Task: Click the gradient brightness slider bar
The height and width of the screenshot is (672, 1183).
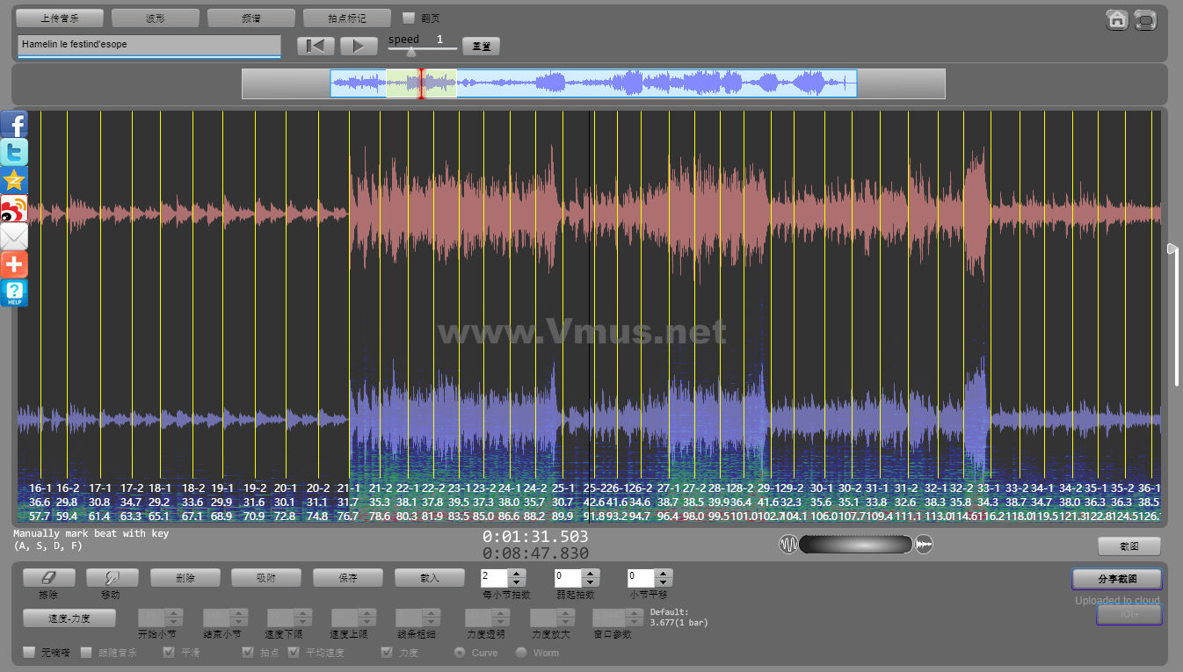Action: pyautogui.click(x=856, y=545)
